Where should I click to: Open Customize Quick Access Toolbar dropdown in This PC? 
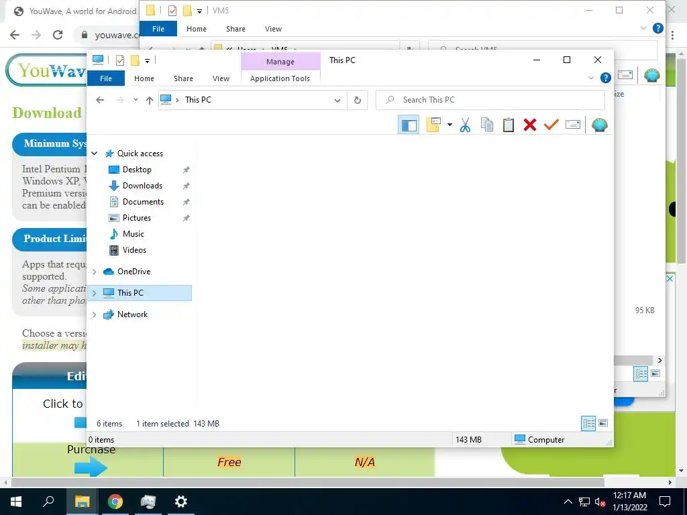(x=147, y=61)
